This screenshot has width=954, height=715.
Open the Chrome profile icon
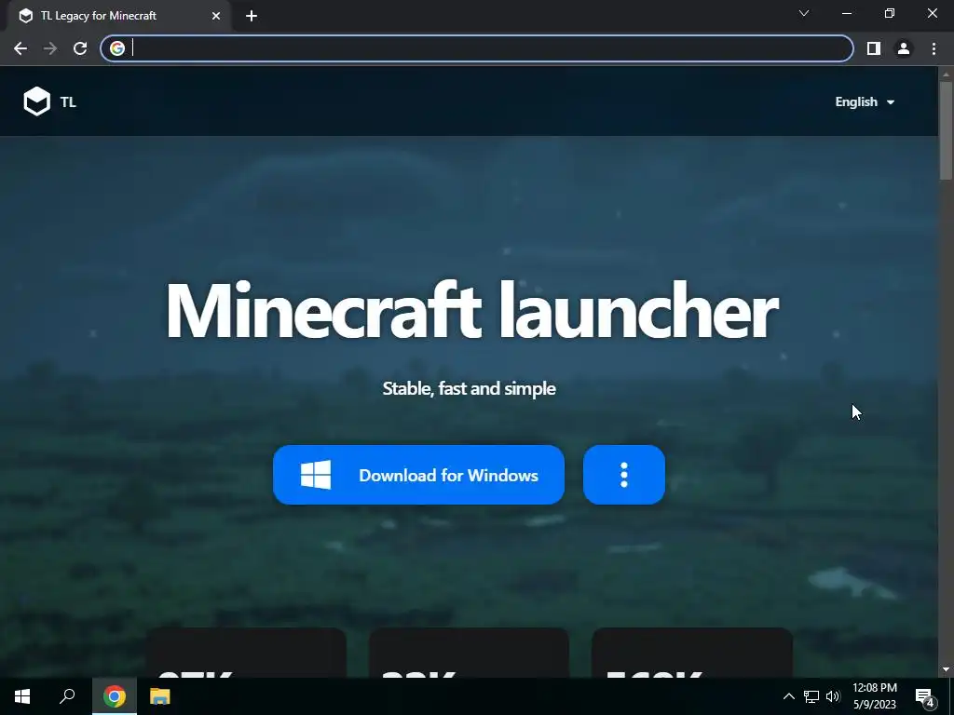click(904, 48)
